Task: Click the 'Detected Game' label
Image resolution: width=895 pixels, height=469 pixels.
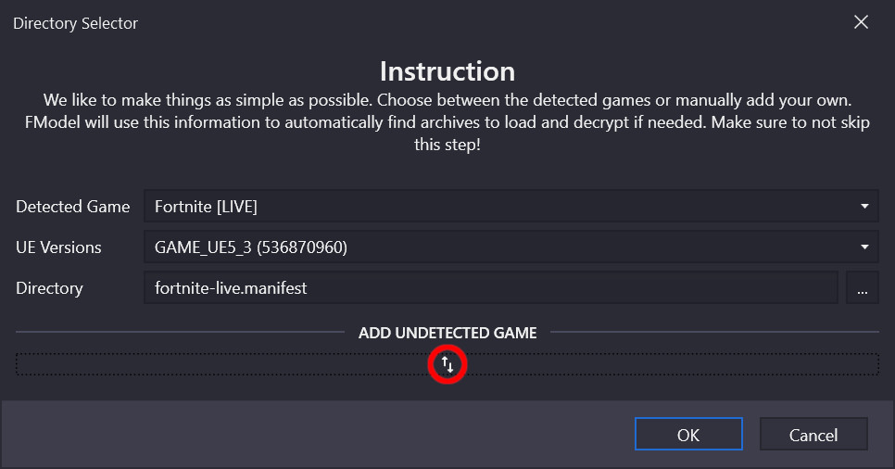Action: [x=72, y=207]
